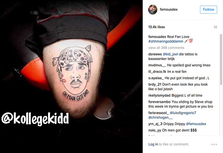This screenshot has width=223, height=153.
Task: Open the three-dots more options menu
Action: pyautogui.click(x=214, y=144)
